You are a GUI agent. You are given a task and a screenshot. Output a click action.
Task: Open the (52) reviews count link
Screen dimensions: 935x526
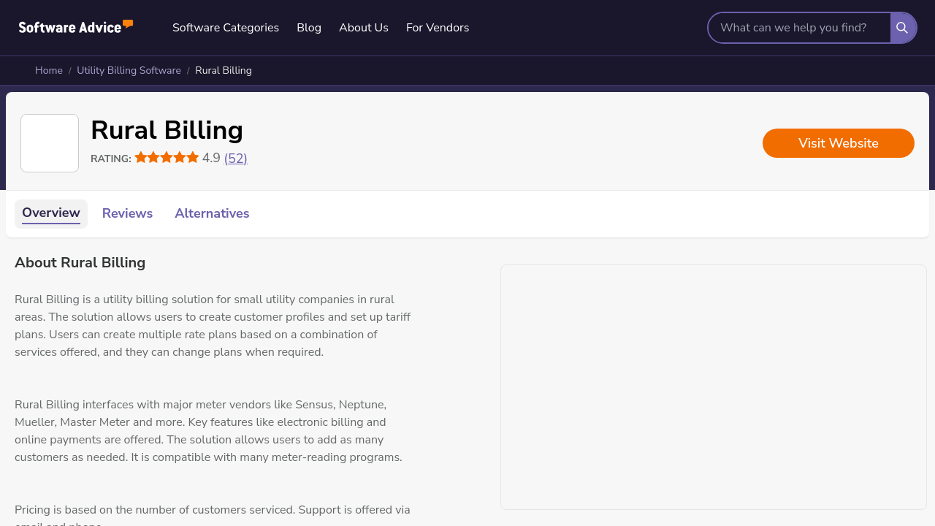[x=235, y=159]
